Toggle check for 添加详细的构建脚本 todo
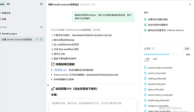The height and width of the screenshot is (112, 194). pos(145,25)
